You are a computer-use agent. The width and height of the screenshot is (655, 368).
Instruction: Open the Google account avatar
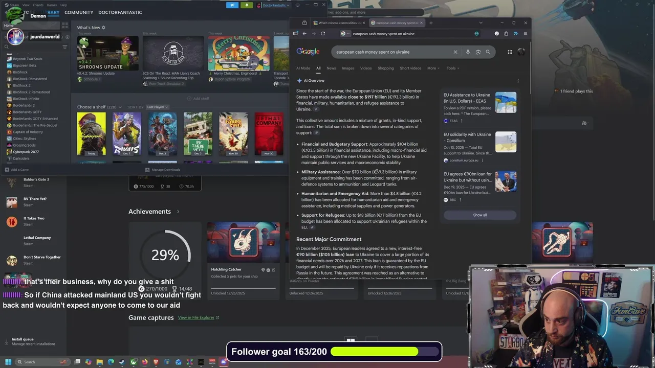521,52
